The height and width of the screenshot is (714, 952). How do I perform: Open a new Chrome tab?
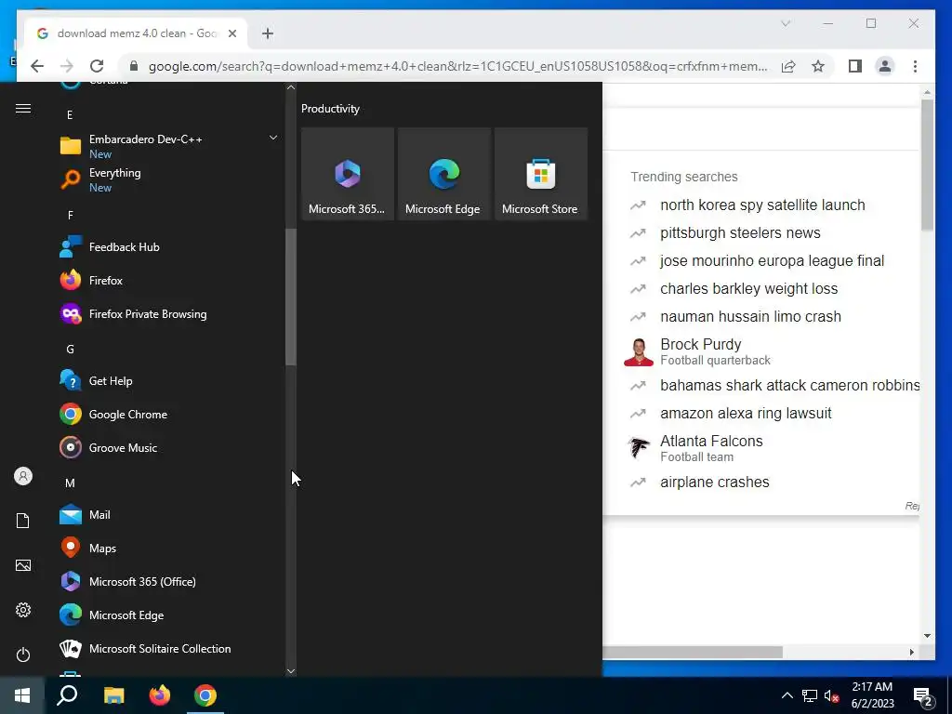click(x=268, y=33)
